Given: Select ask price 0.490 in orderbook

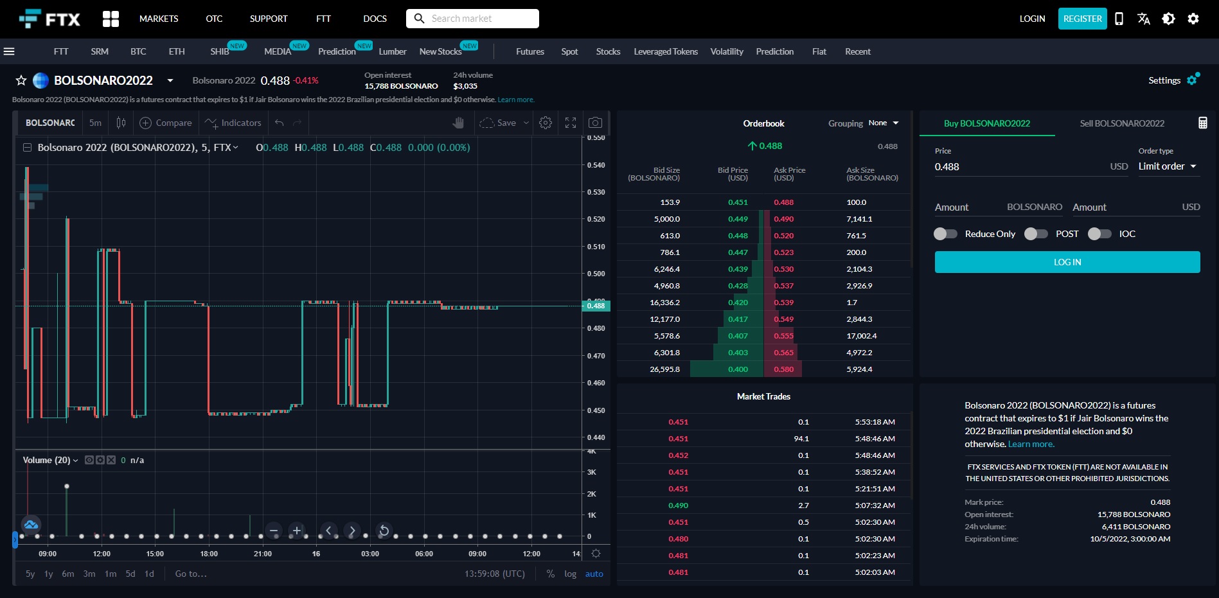Looking at the screenshot, I should (783, 219).
